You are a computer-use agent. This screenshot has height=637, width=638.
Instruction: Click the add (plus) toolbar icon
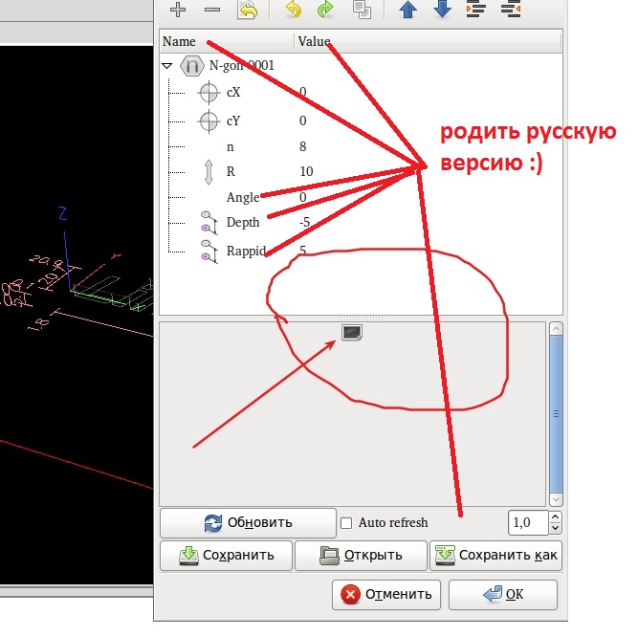[x=178, y=10]
